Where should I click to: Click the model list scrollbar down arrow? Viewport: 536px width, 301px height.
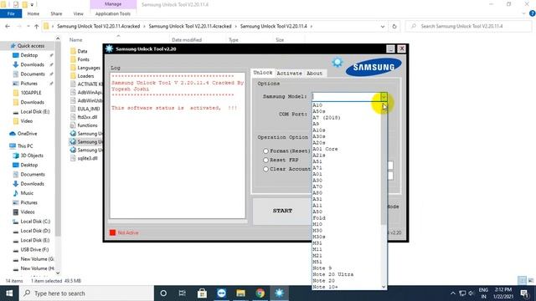point(384,287)
